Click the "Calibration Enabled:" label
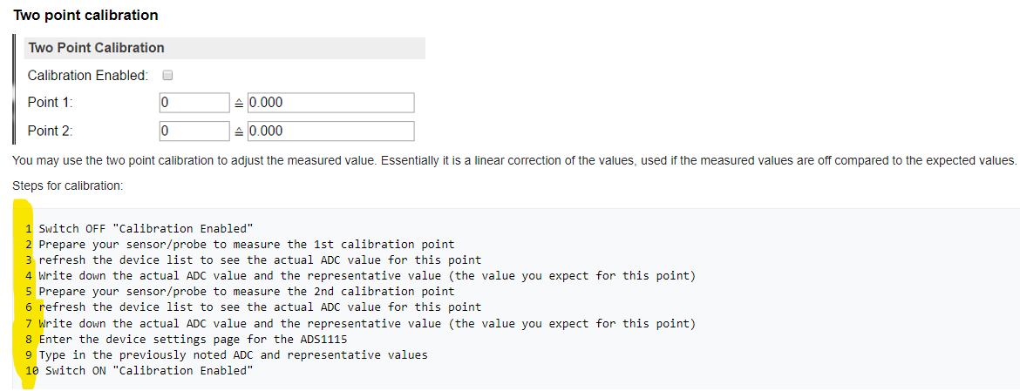The image size is (1020, 391). 87,76
